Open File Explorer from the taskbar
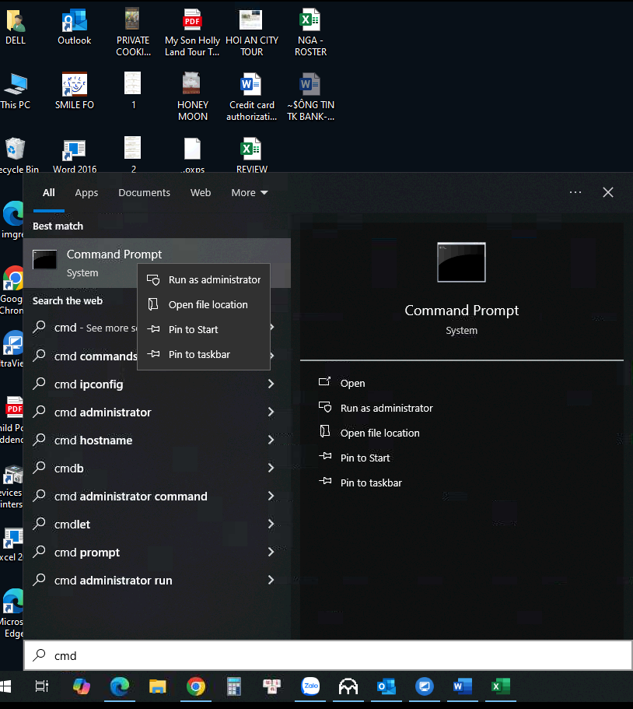The width and height of the screenshot is (633, 709). point(158,686)
